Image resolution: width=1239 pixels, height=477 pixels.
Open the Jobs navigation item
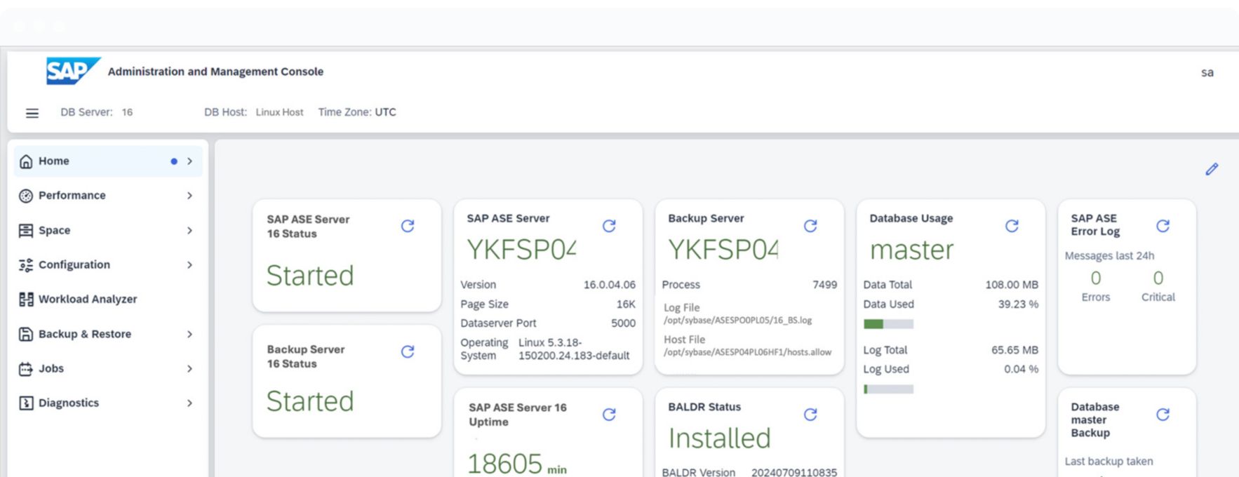click(51, 368)
